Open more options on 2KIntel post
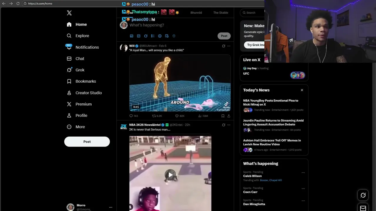 click(229, 125)
